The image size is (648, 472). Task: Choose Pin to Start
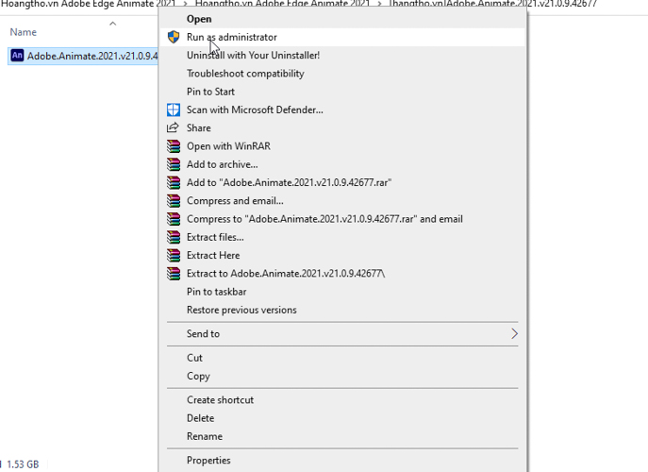tap(210, 92)
